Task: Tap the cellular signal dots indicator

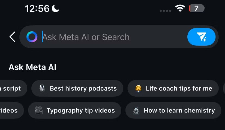Action: [x=166, y=10]
